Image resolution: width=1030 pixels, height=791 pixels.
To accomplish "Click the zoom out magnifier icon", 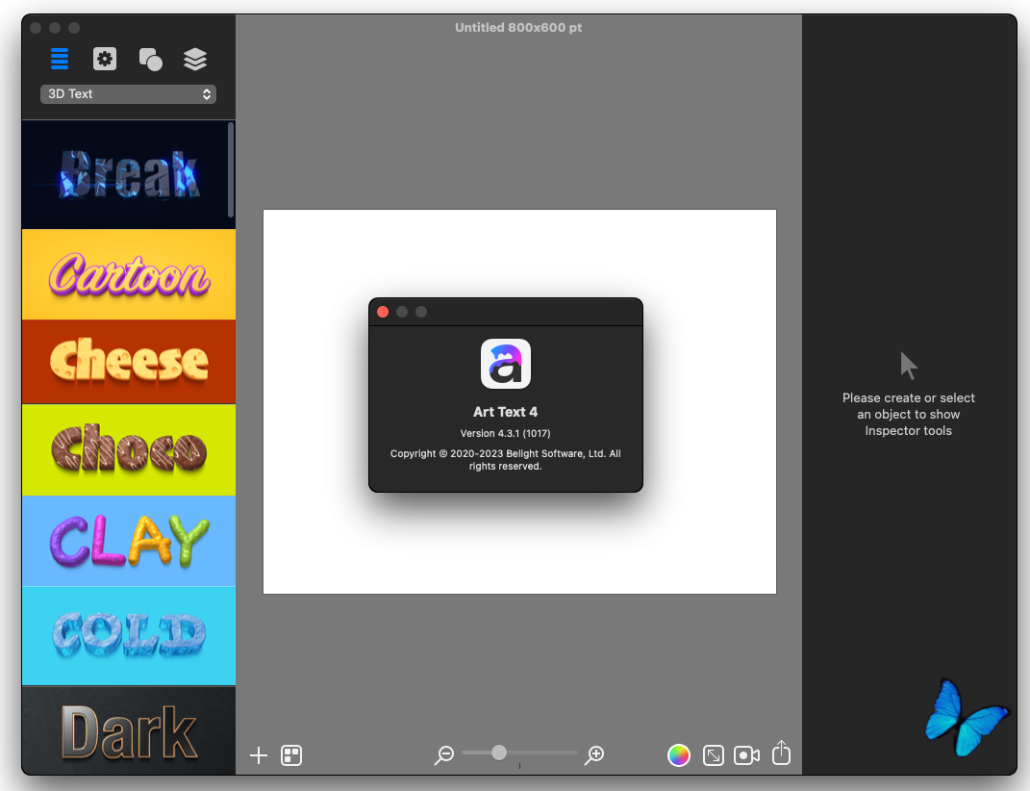I will tap(444, 754).
